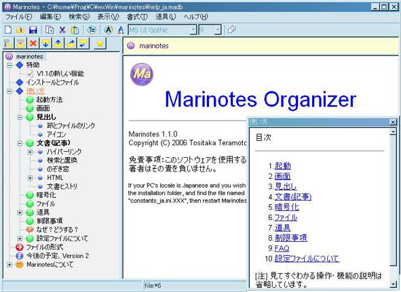The width and height of the screenshot is (401, 292).
Task: Open the ファイル(F) menu
Action: pyautogui.click(x=19, y=17)
